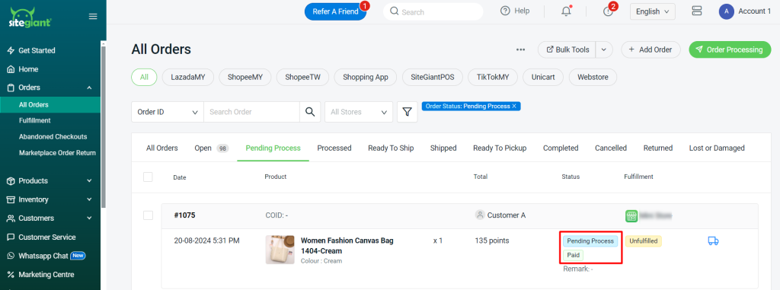The width and height of the screenshot is (780, 290).
Task: Filter by the TikTokMY channel
Action: pyautogui.click(x=493, y=77)
